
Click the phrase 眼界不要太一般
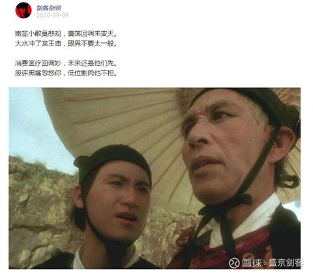click(x=91, y=44)
